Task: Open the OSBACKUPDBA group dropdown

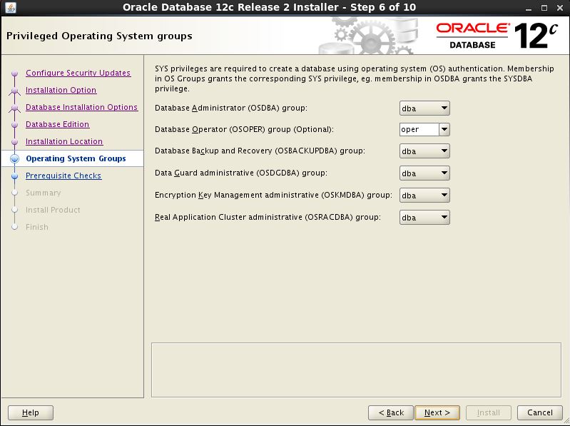Action: pos(424,151)
